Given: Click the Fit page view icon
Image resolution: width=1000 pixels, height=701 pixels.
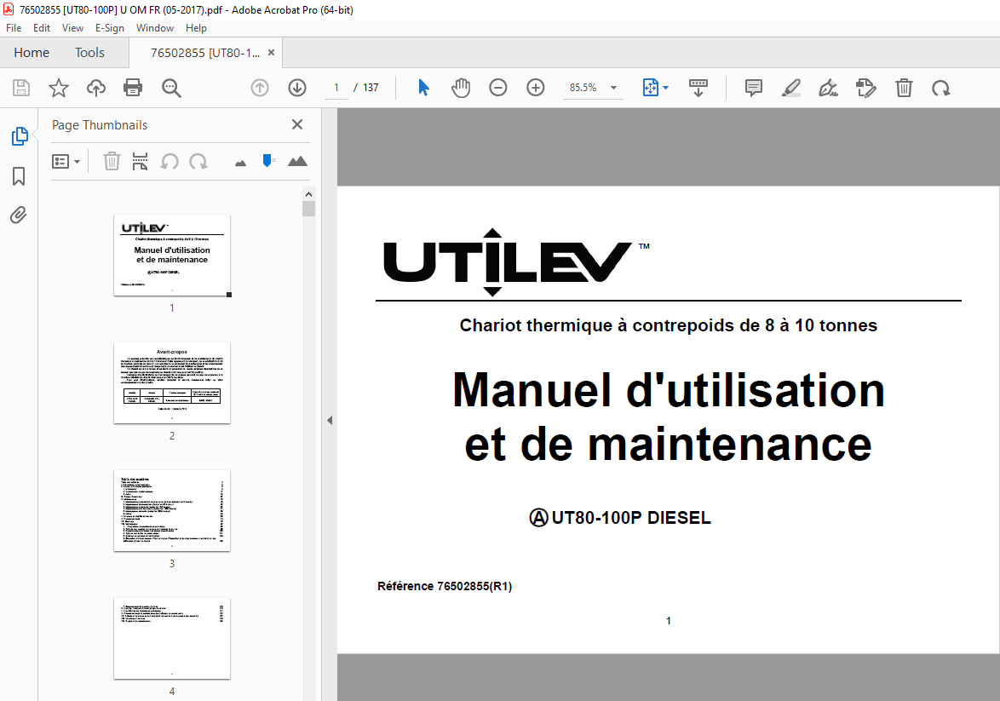Looking at the screenshot, I should (x=650, y=88).
